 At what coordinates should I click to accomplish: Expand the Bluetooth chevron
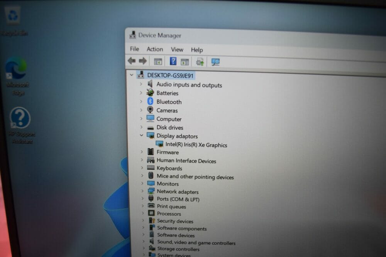tap(141, 101)
